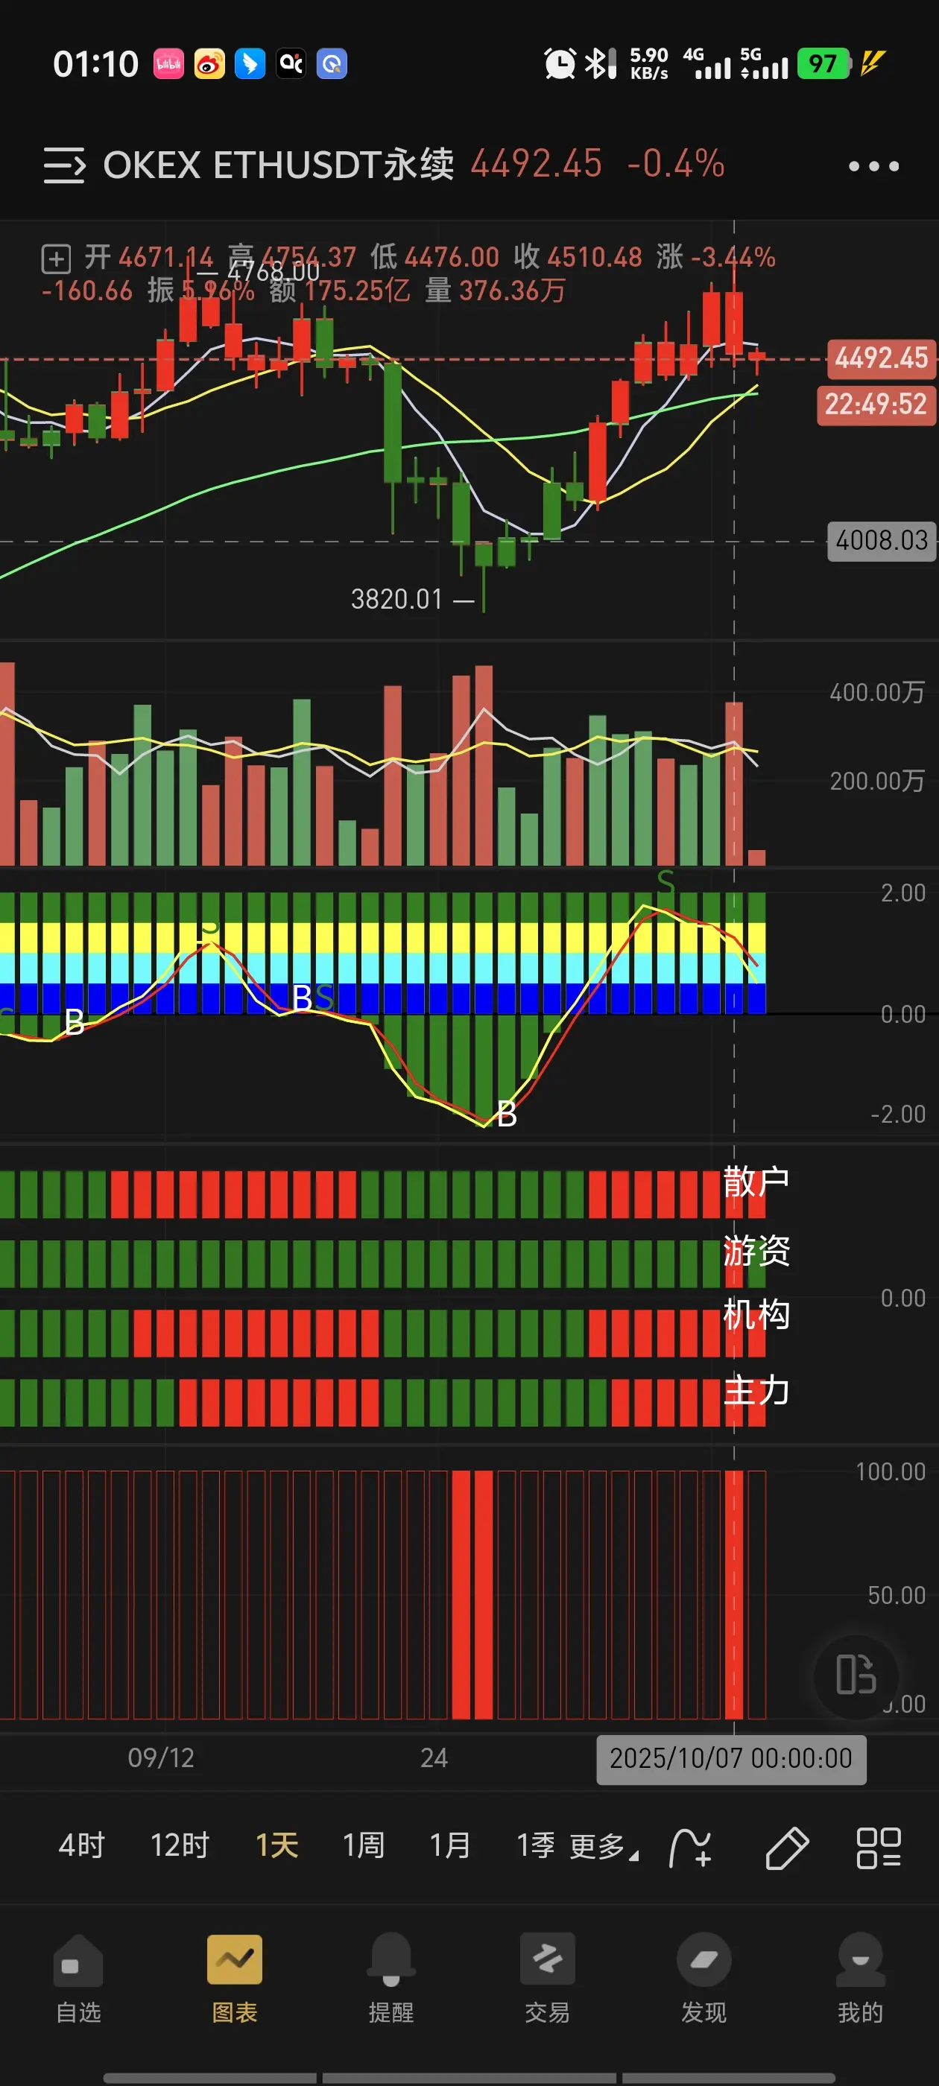Tap the header price change -0.4%
The image size is (939, 2086).
tap(676, 165)
